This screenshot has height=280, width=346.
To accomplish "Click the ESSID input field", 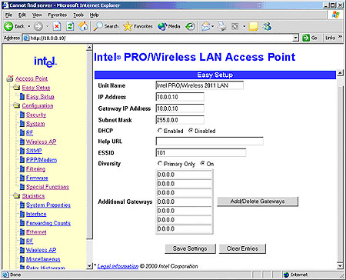I will click(201, 152).
